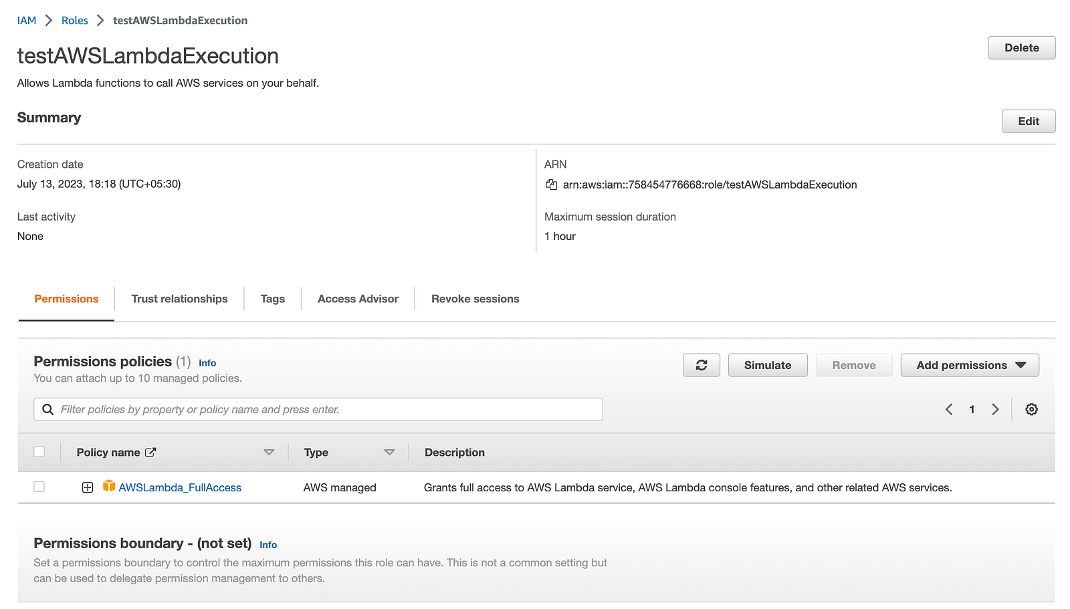Sort by Type column arrow
Image resolution: width=1070 pixels, height=609 pixels.
[x=389, y=453]
